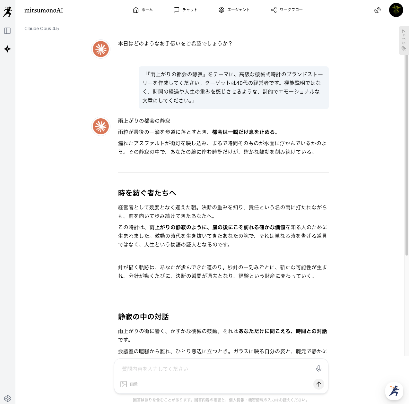
Task: Start voice input with the microphone icon
Action: (x=318, y=369)
